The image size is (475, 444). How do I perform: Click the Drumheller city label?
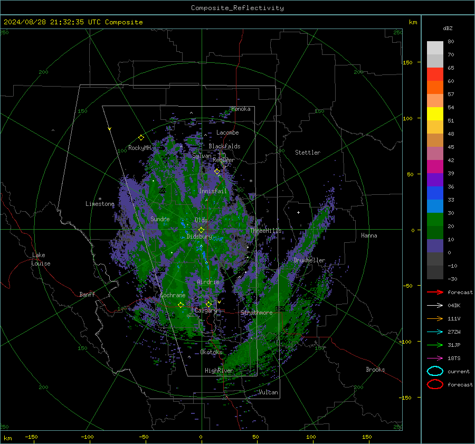point(309,260)
